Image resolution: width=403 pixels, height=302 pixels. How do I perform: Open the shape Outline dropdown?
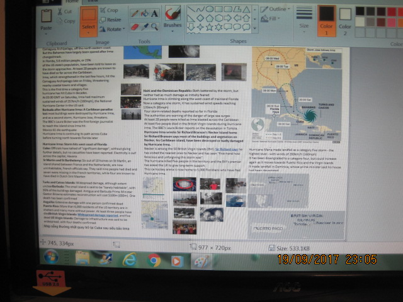coord(275,9)
